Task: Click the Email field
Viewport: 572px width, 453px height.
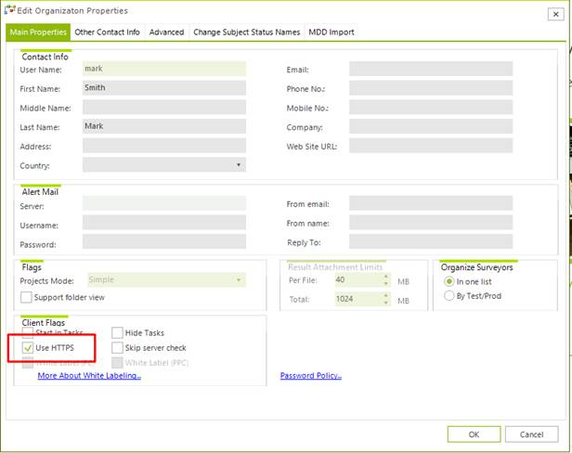Action: [431, 69]
